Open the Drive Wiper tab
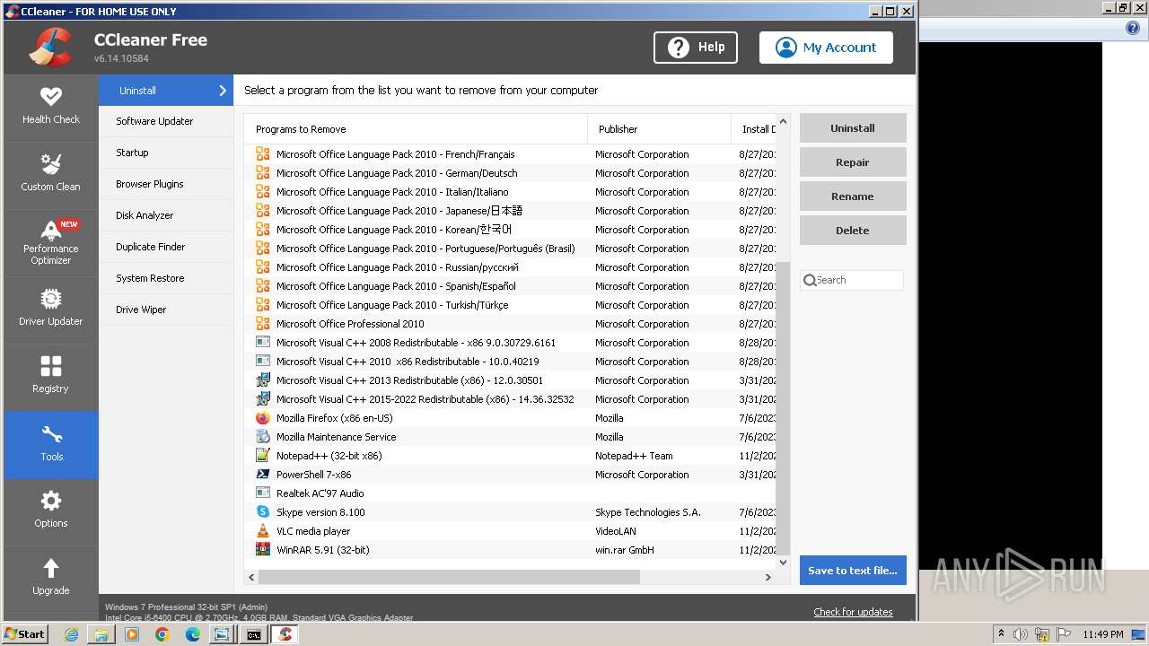 click(166, 310)
